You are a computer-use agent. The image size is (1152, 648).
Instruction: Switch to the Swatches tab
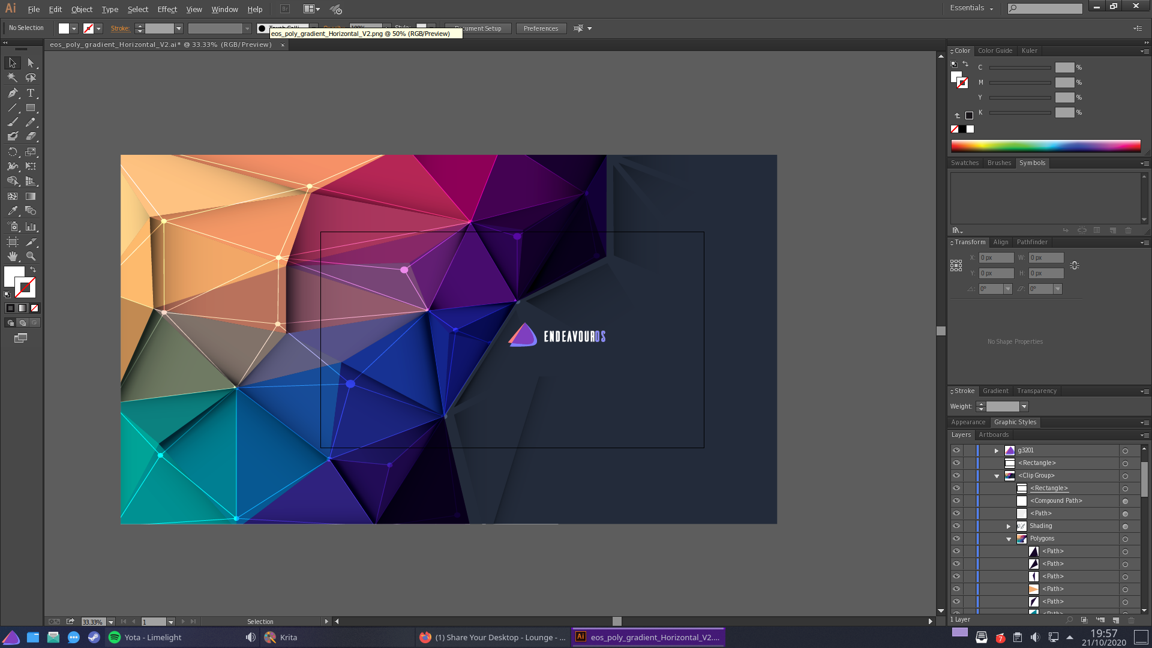[x=965, y=163]
